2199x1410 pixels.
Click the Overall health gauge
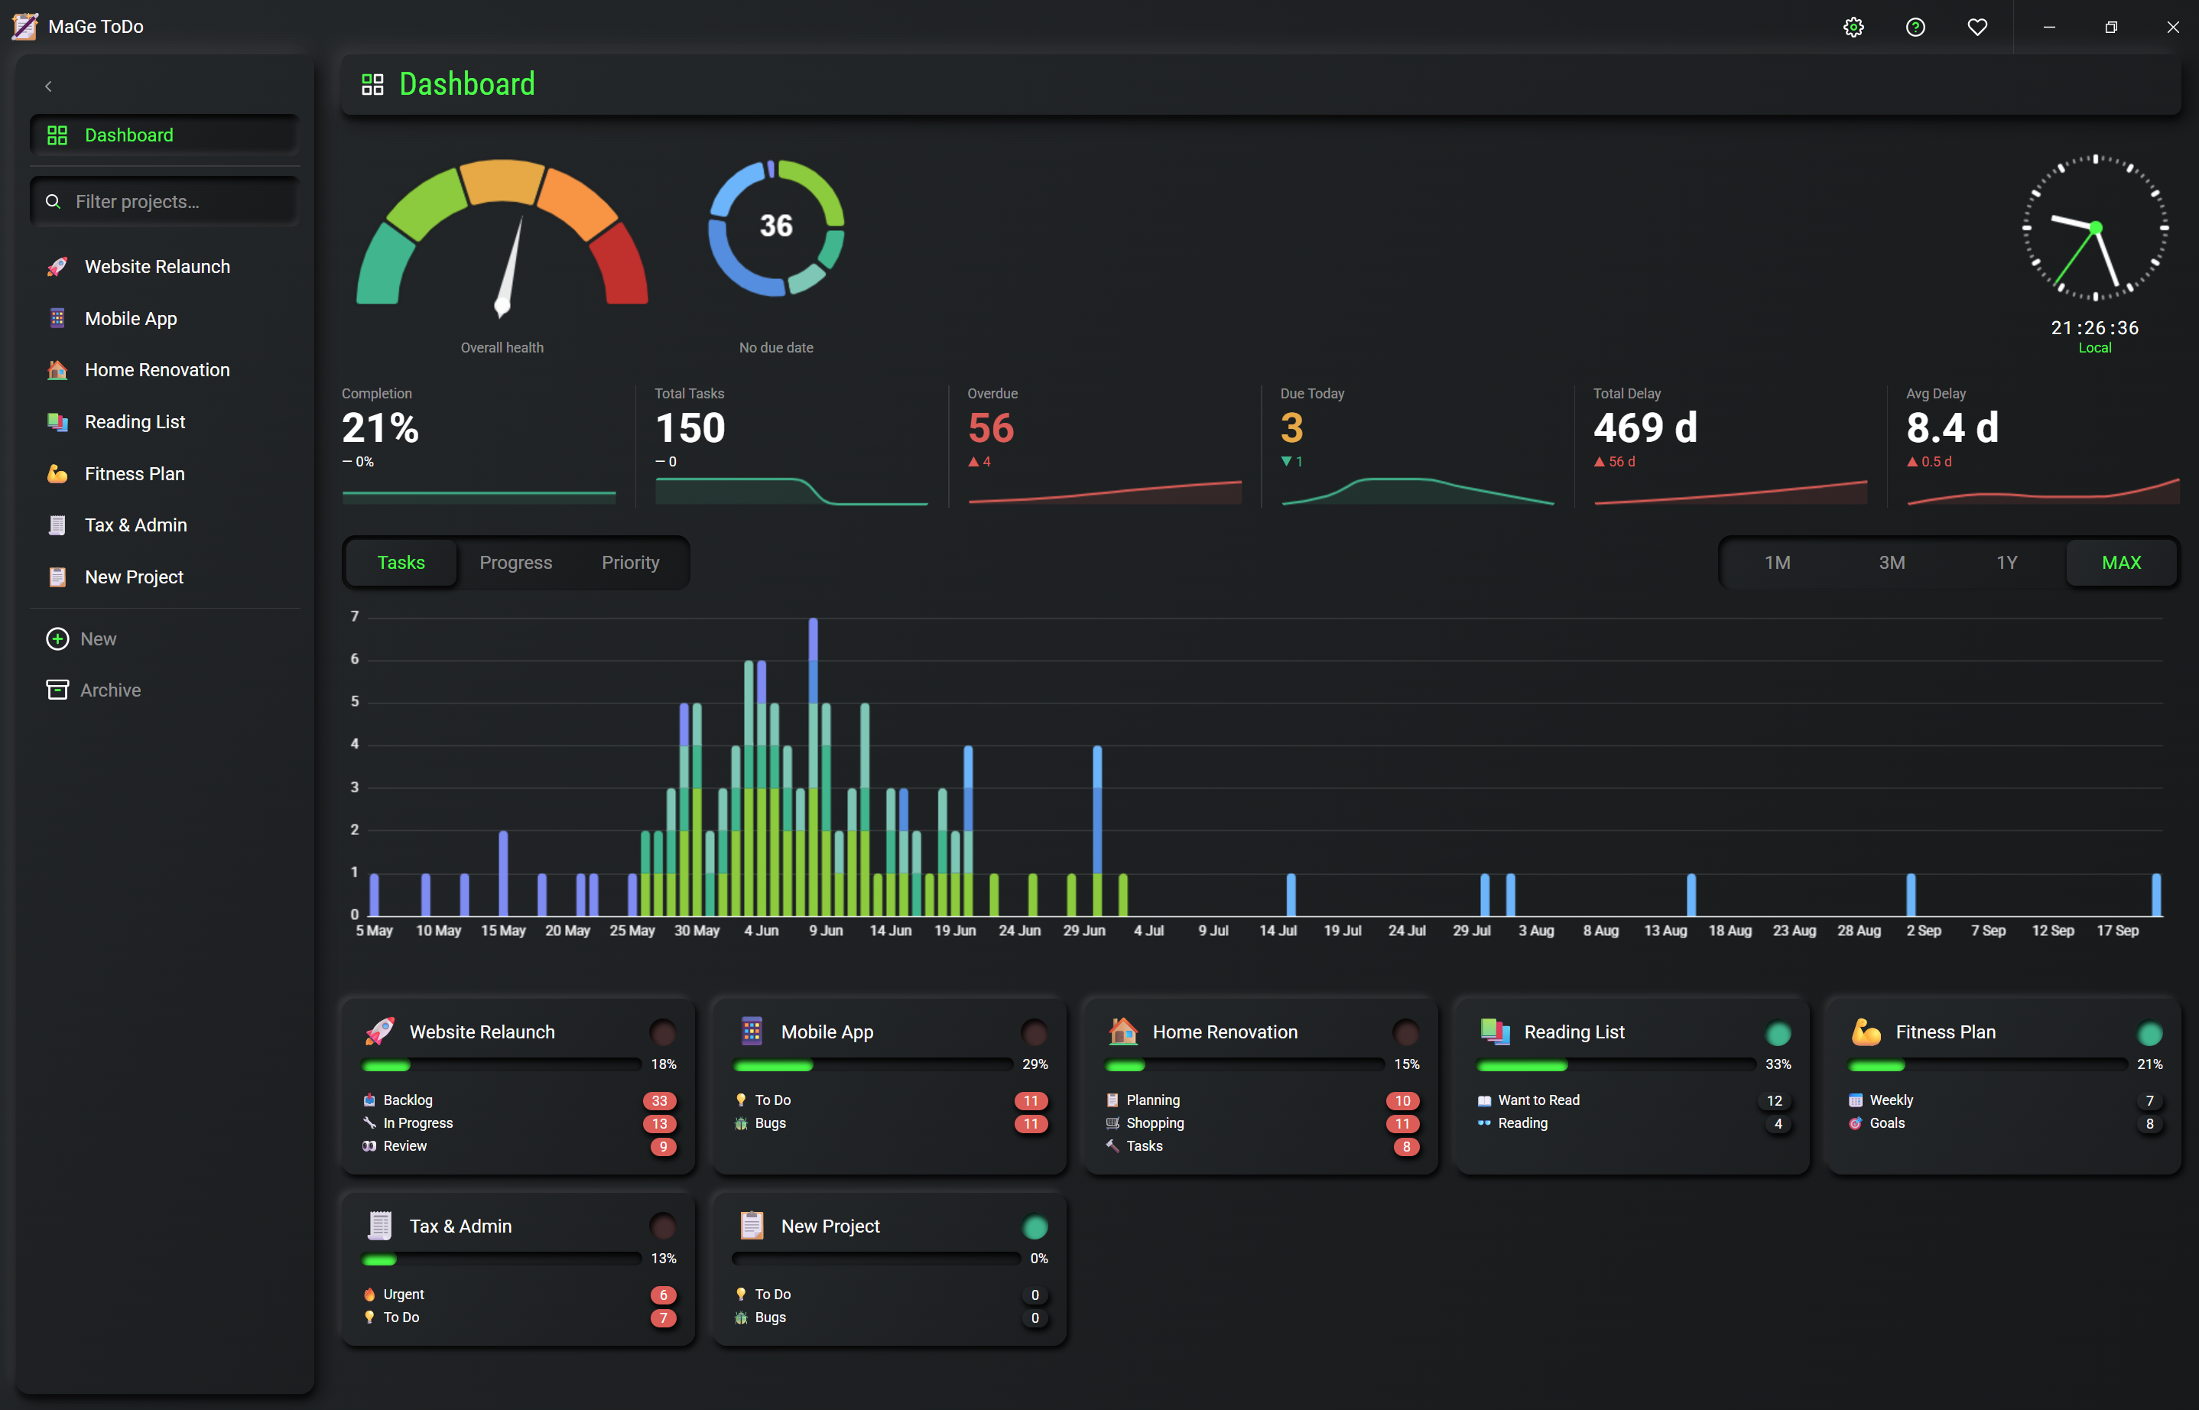click(502, 238)
